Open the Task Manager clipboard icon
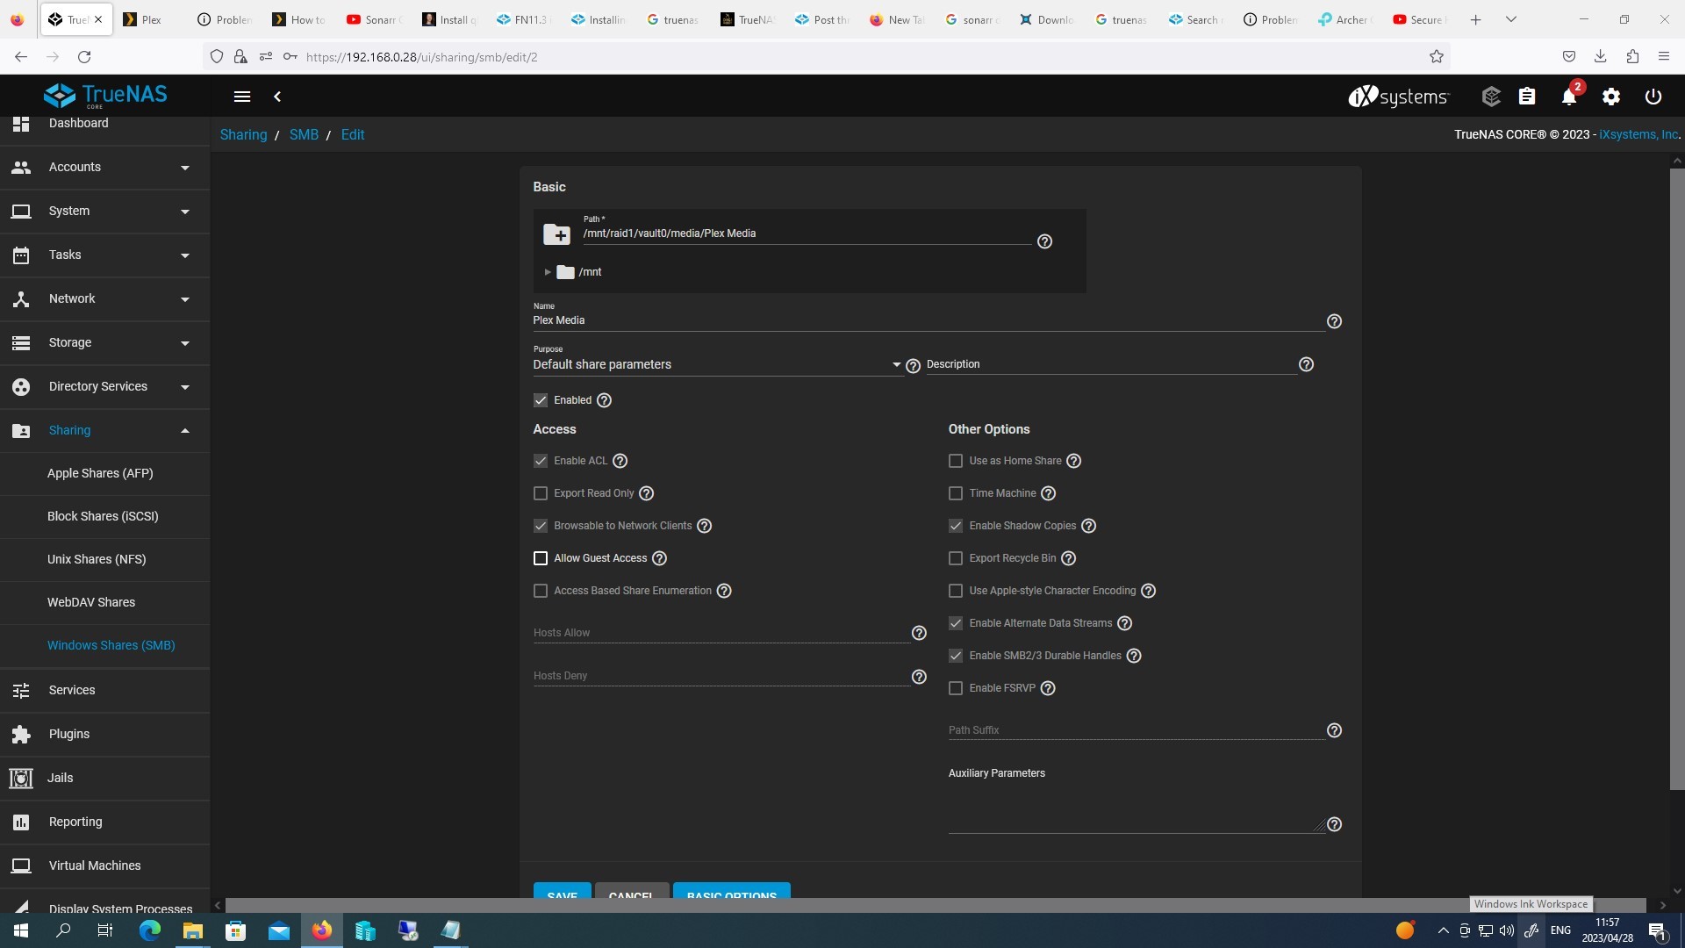The image size is (1685, 948). [x=1527, y=97]
